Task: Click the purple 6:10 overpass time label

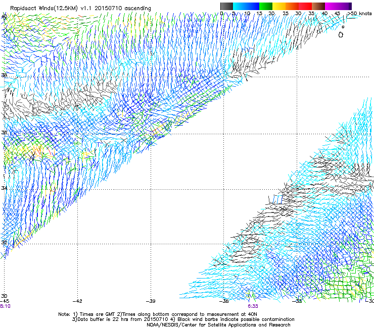Action: tap(5, 306)
